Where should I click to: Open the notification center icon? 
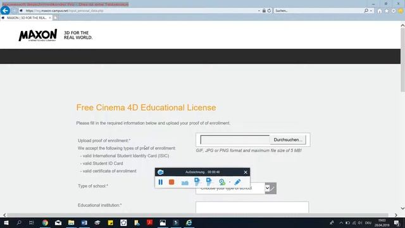point(397,223)
